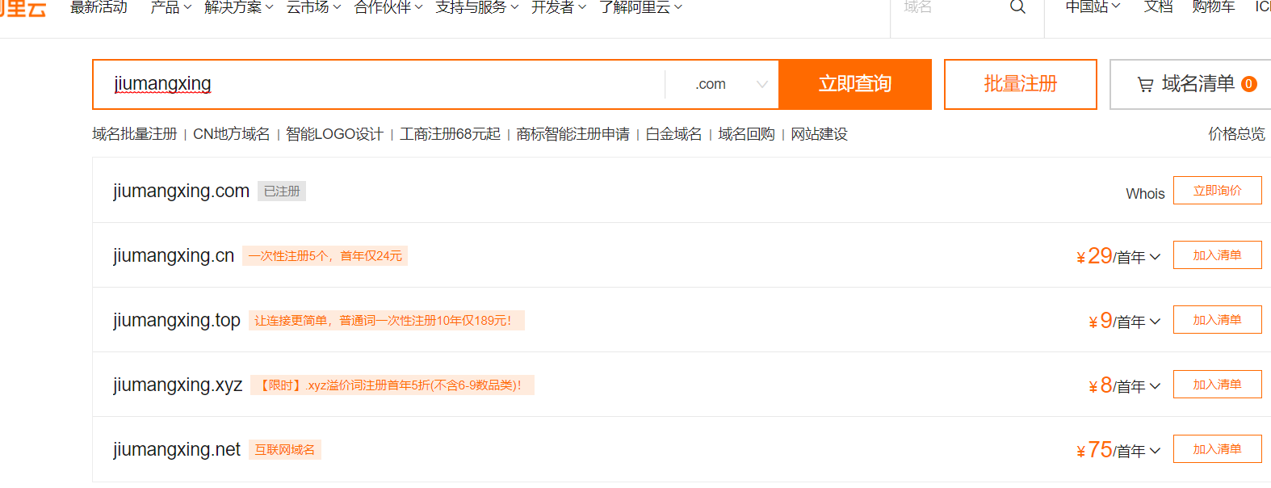Click the jiumangxing.top domain name

[x=177, y=321]
